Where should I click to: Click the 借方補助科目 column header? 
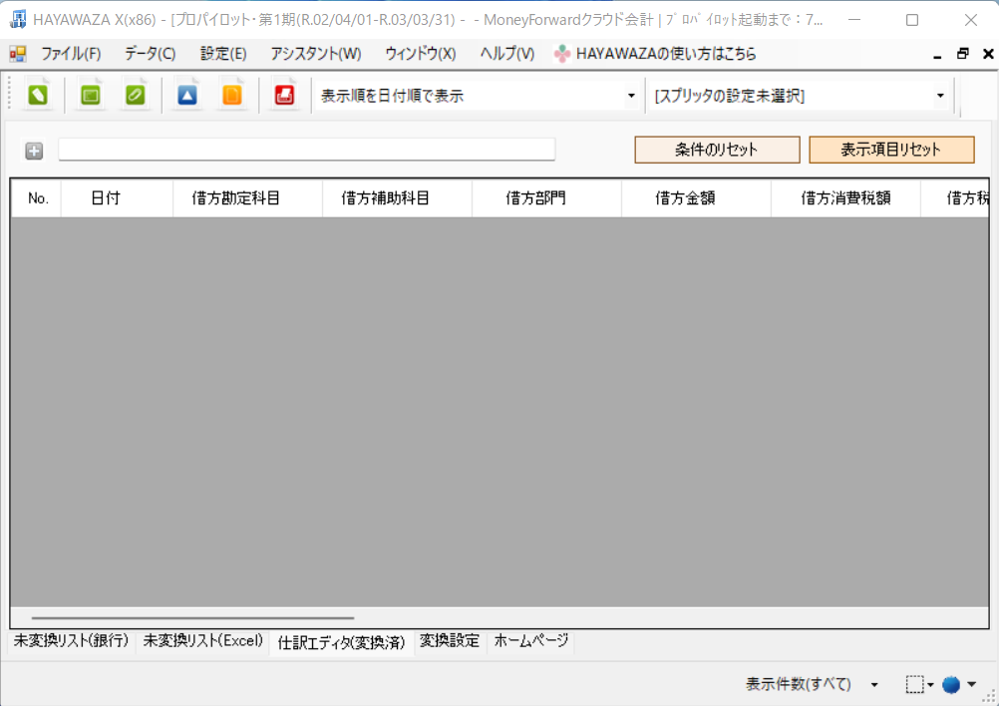pyautogui.click(x=397, y=198)
